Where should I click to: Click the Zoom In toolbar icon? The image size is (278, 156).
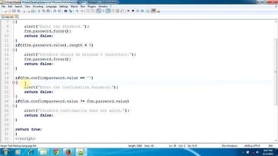(77, 11)
